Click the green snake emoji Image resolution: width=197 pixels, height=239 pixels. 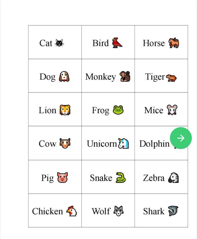coord(120,178)
